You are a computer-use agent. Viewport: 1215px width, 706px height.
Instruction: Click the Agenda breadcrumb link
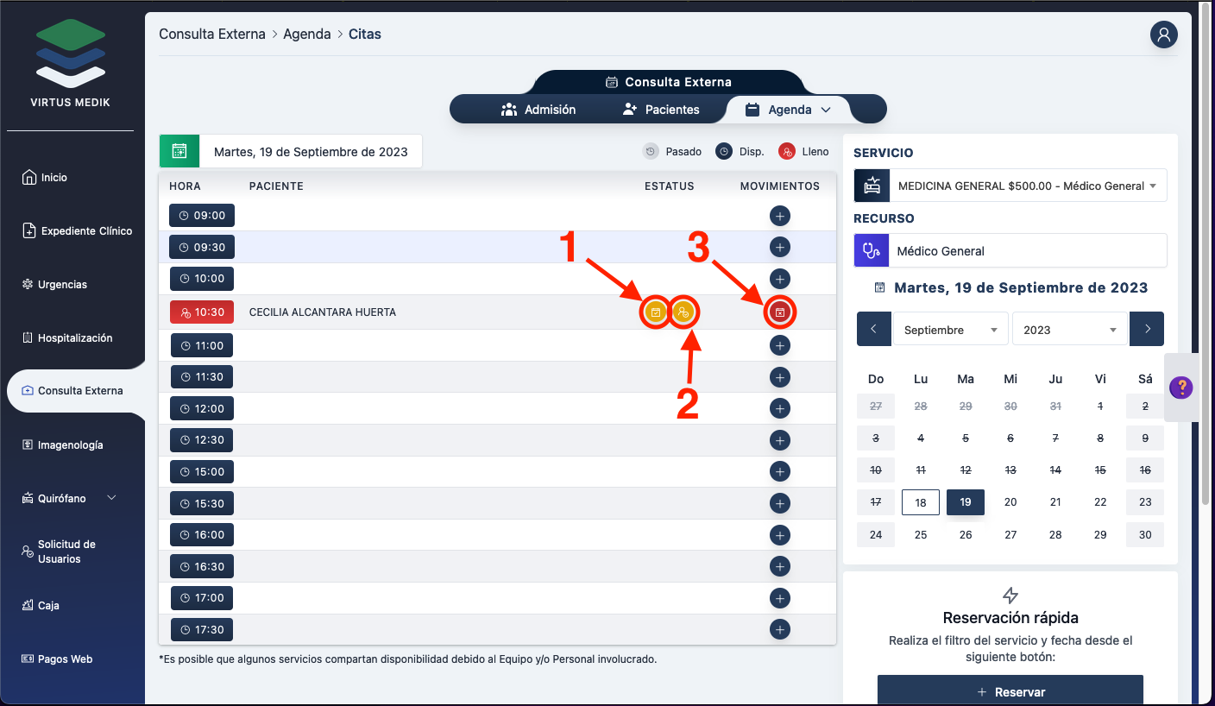pyautogui.click(x=307, y=35)
